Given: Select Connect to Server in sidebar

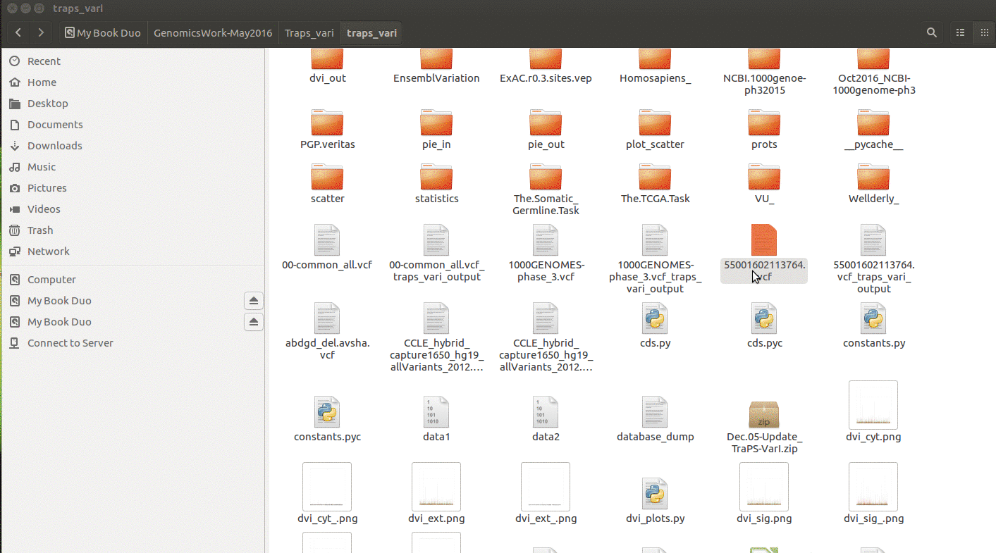Looking at the screenshot, I should click(x=70, y=343).
